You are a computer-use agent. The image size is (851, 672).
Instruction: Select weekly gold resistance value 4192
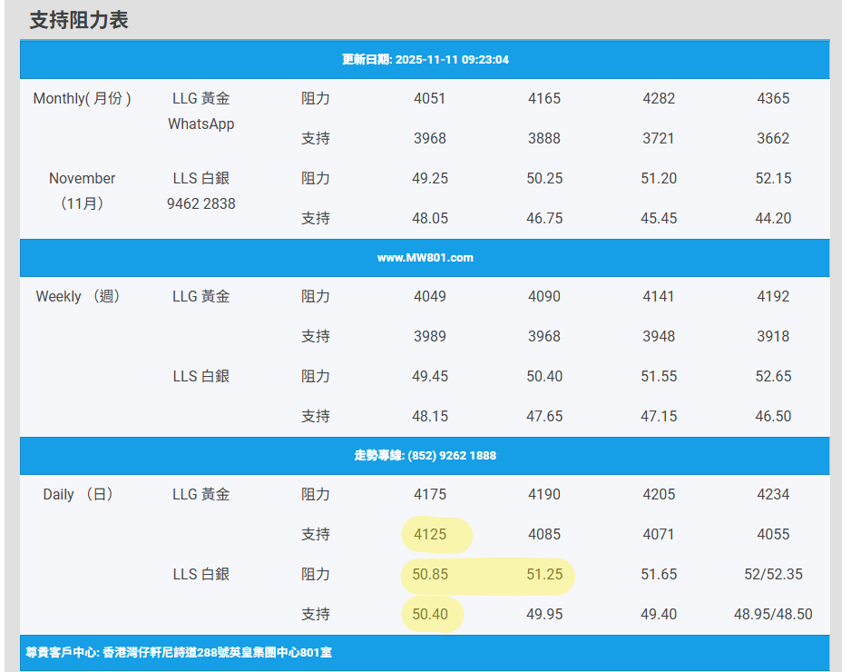click(x=773, y=297)
